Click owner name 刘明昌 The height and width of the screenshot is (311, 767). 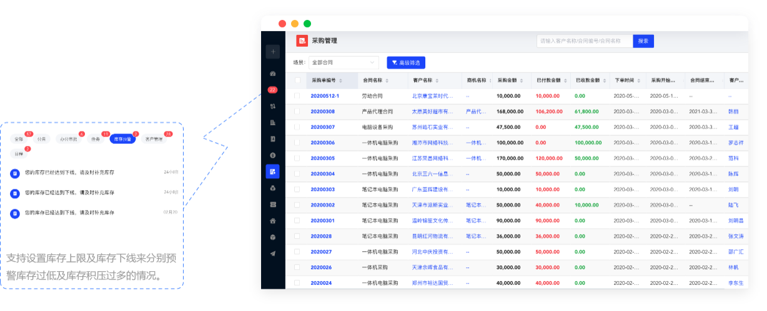(x=736, y=221)
